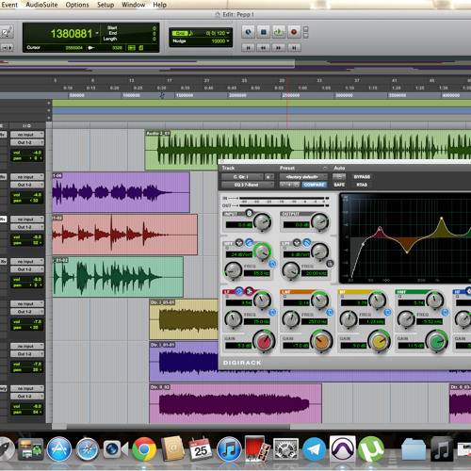Screen dimensions: 471x471
Task: Select LF band peak type icon
Action: point(238,291)
